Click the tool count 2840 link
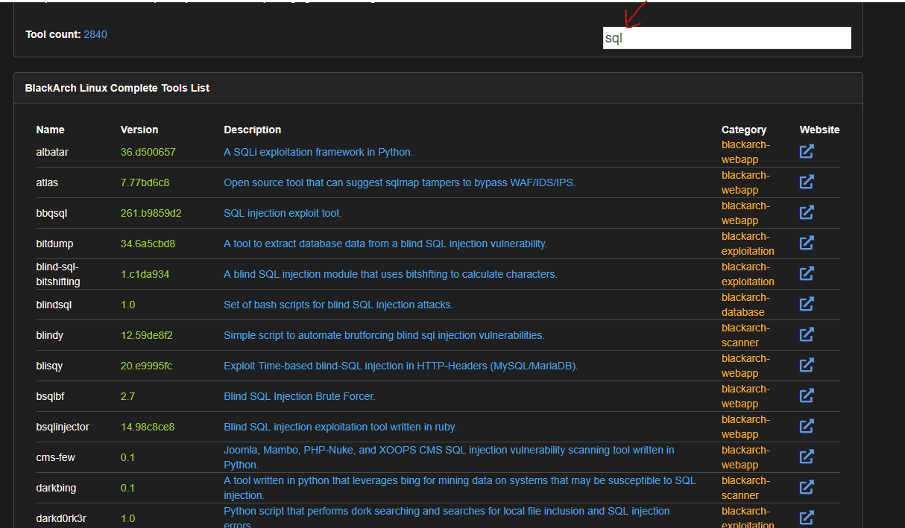The height and width of the screenshot is (528, 905). [x=95, y=34]
